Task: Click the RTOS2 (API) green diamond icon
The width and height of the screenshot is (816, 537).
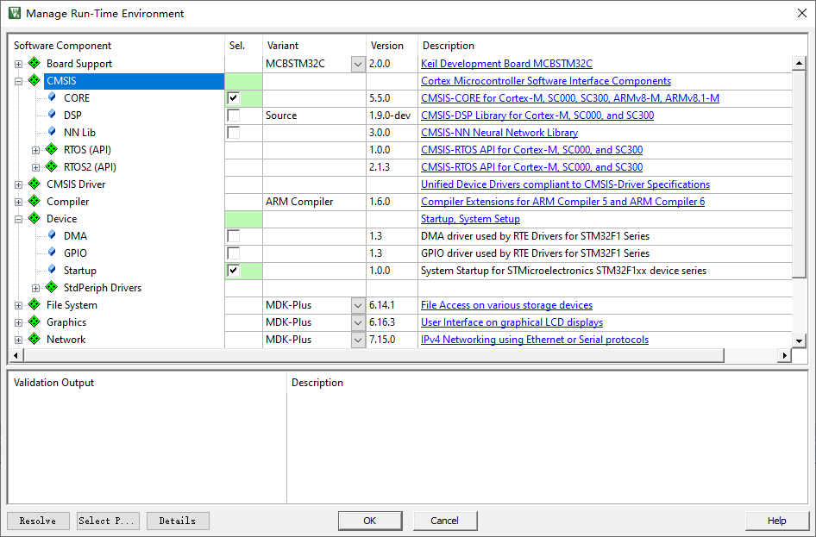Action: coord(52,167)
